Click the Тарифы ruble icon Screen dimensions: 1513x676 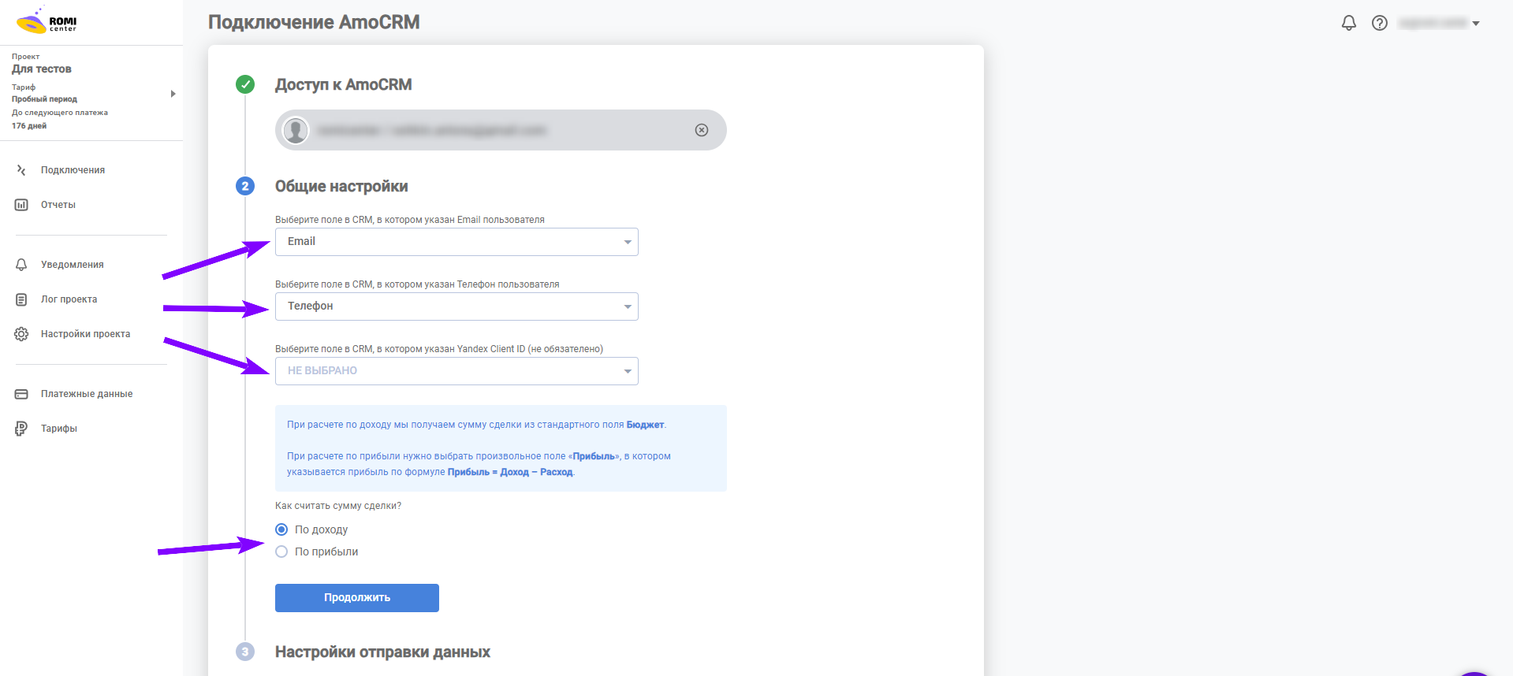pos(21,429)
